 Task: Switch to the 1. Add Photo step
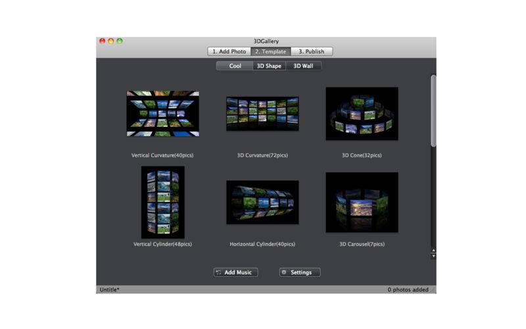click(229, 51)
